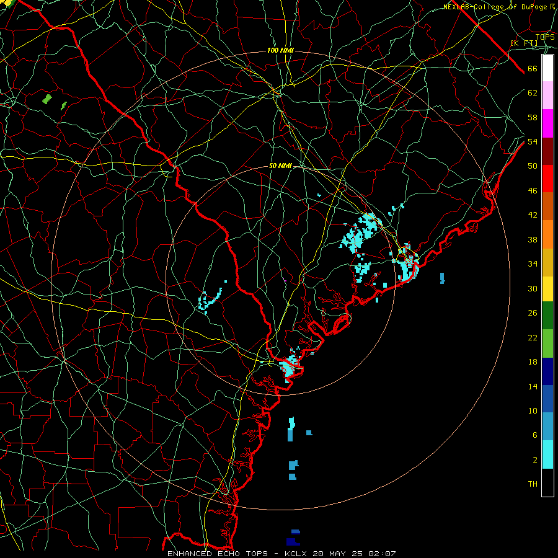Viewport: 558px width, 558px height.
Task: Click the '100 NMI' range ring label
Action: pos(280,51)
